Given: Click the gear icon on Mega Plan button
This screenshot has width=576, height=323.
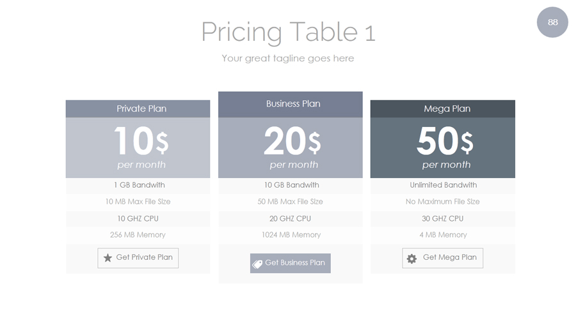Looking at the screenshot, I should (x=412, y=259).
